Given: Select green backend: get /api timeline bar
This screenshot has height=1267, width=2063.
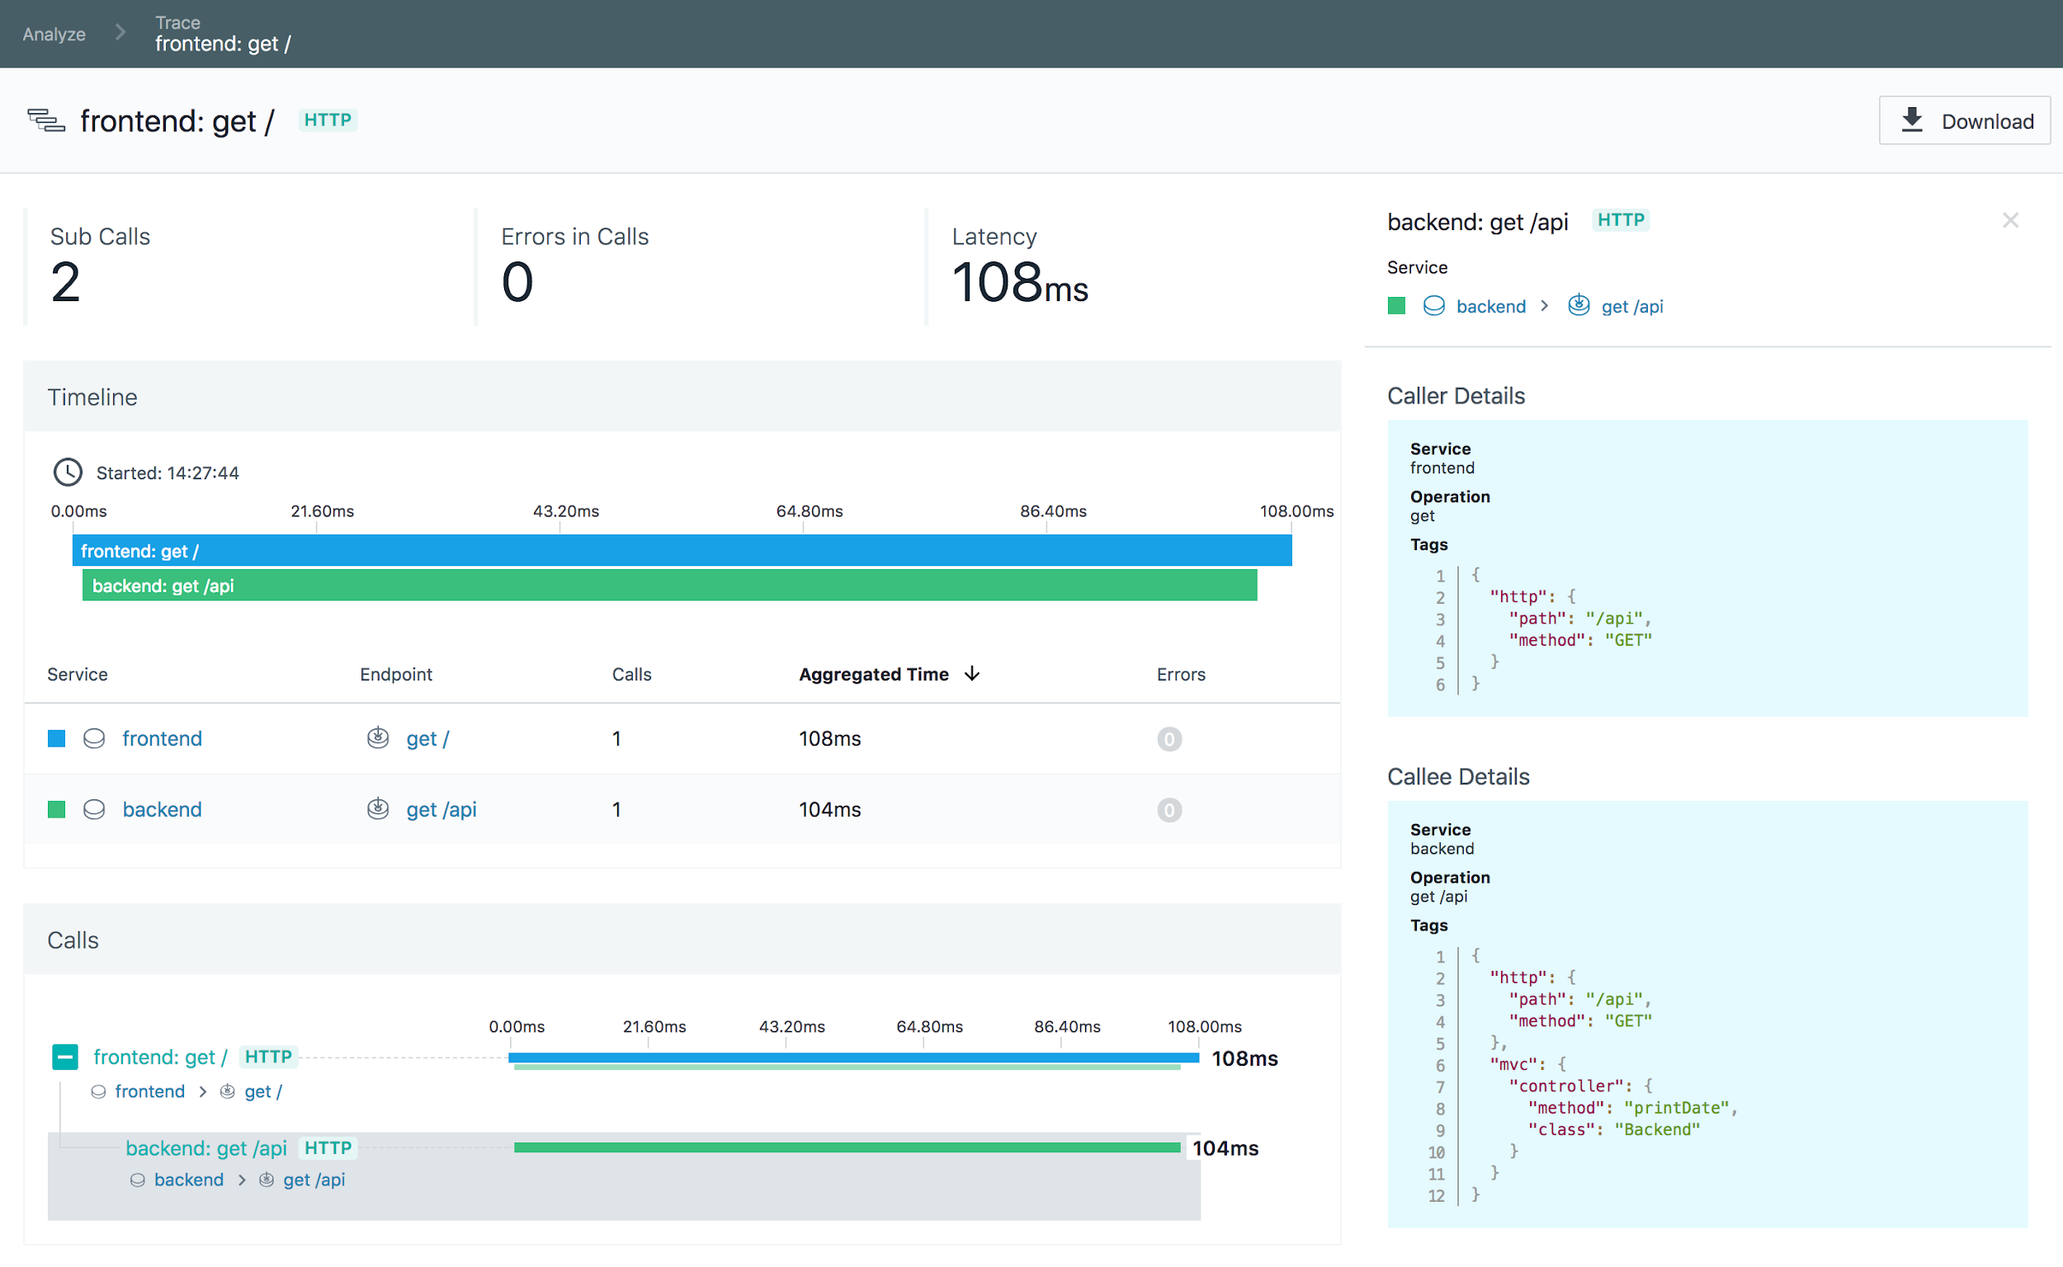Looking at the screenshot, I should click(x=669, y=586).
